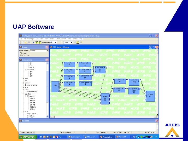Open the Communication menu
The image size is (188, 141).
(x=61, y=39)
